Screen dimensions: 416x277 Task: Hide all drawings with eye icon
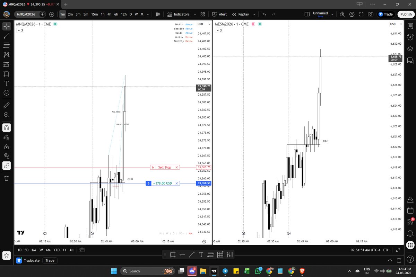6,156
